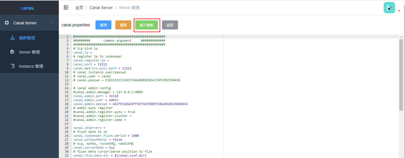405x158 pixels.
Task: Click the blue 保存 button
Action: pyautogui.click(x=103, y=25)
